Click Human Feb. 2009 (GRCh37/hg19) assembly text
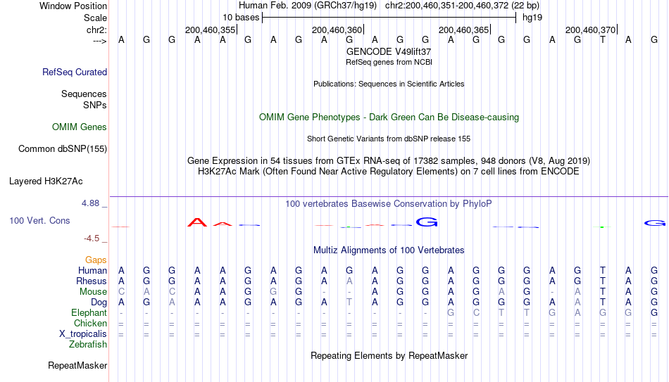669x382 pixels. click(x=308, y=6)
